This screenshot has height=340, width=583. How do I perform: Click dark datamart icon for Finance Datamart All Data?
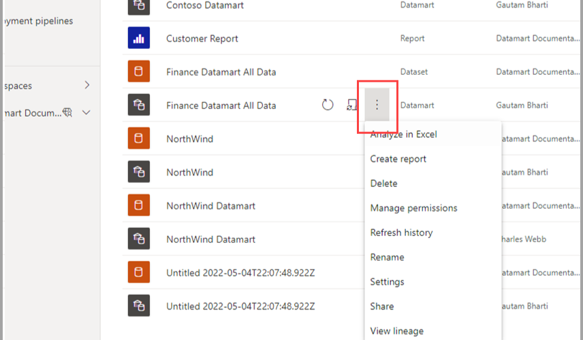[x=139, y=105]
